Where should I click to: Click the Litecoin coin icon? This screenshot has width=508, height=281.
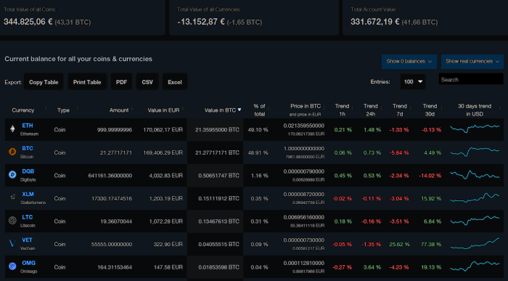[x=12, y=221]
